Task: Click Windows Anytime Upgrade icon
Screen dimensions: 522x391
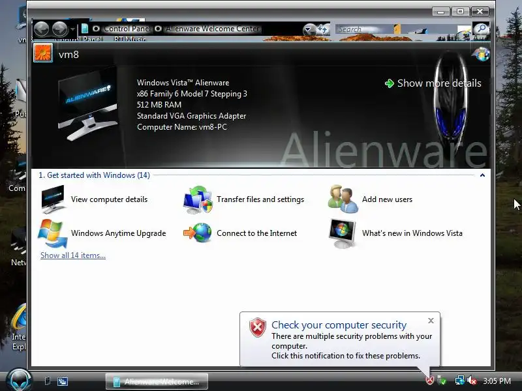Action: pyautogui.click(x=53, y=233)
